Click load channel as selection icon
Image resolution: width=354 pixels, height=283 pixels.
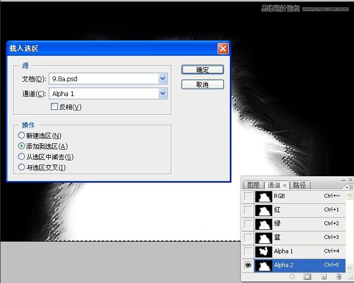point(292,277)
